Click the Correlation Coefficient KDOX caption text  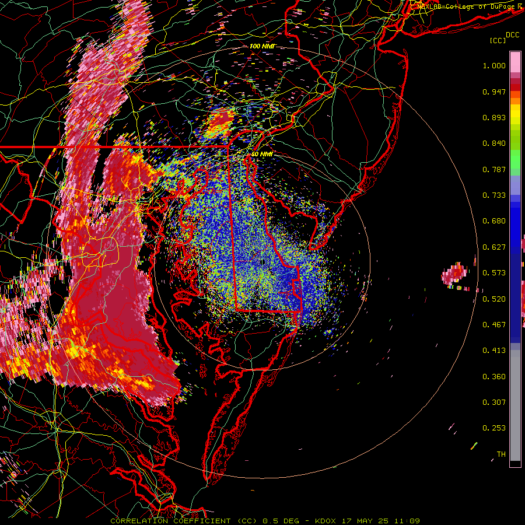[x=265, y=521]
